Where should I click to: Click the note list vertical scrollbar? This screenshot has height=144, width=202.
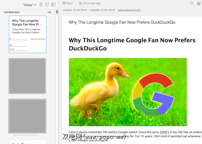pos(57,12)
